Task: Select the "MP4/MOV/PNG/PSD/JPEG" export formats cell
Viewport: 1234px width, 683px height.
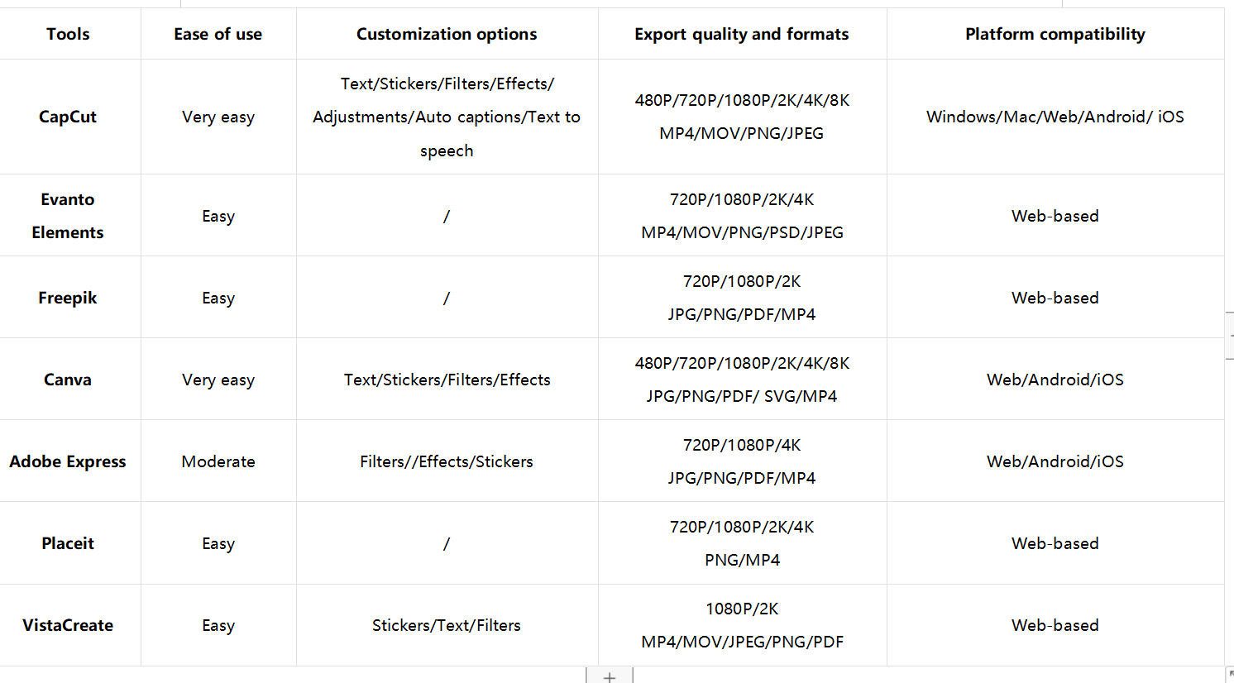Action: click(742, 232)
